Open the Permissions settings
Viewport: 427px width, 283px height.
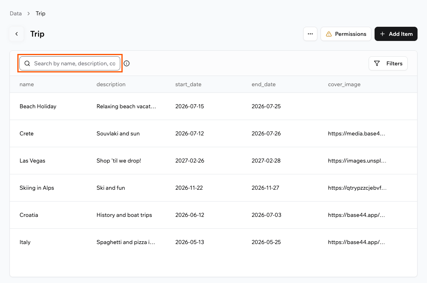point(346,34)
